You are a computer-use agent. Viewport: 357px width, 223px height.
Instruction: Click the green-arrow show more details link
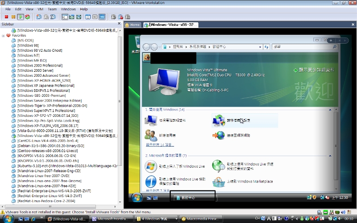pyautogui.click(x=314, y=70)
